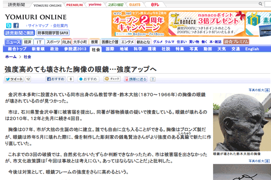271x180 pixels.
Task: Go to 天気 in blue menu
Action: tap(222, 49)
